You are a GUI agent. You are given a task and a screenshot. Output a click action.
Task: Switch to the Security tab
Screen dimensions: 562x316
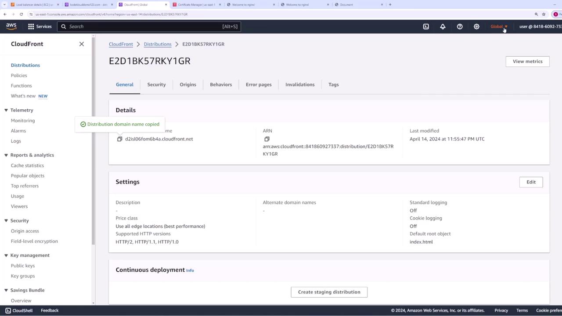point(156,84)
